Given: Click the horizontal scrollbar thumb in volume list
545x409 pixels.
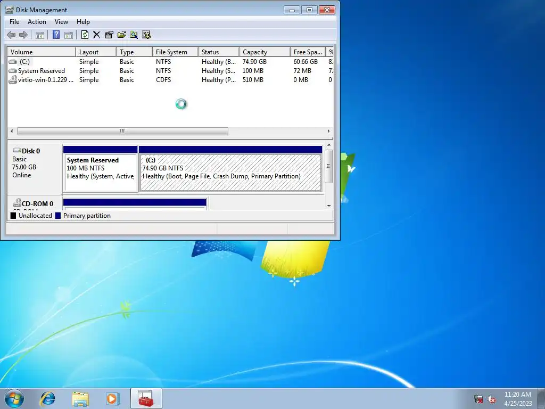Looking at the screenshot, I should click(x=122, y=131).
